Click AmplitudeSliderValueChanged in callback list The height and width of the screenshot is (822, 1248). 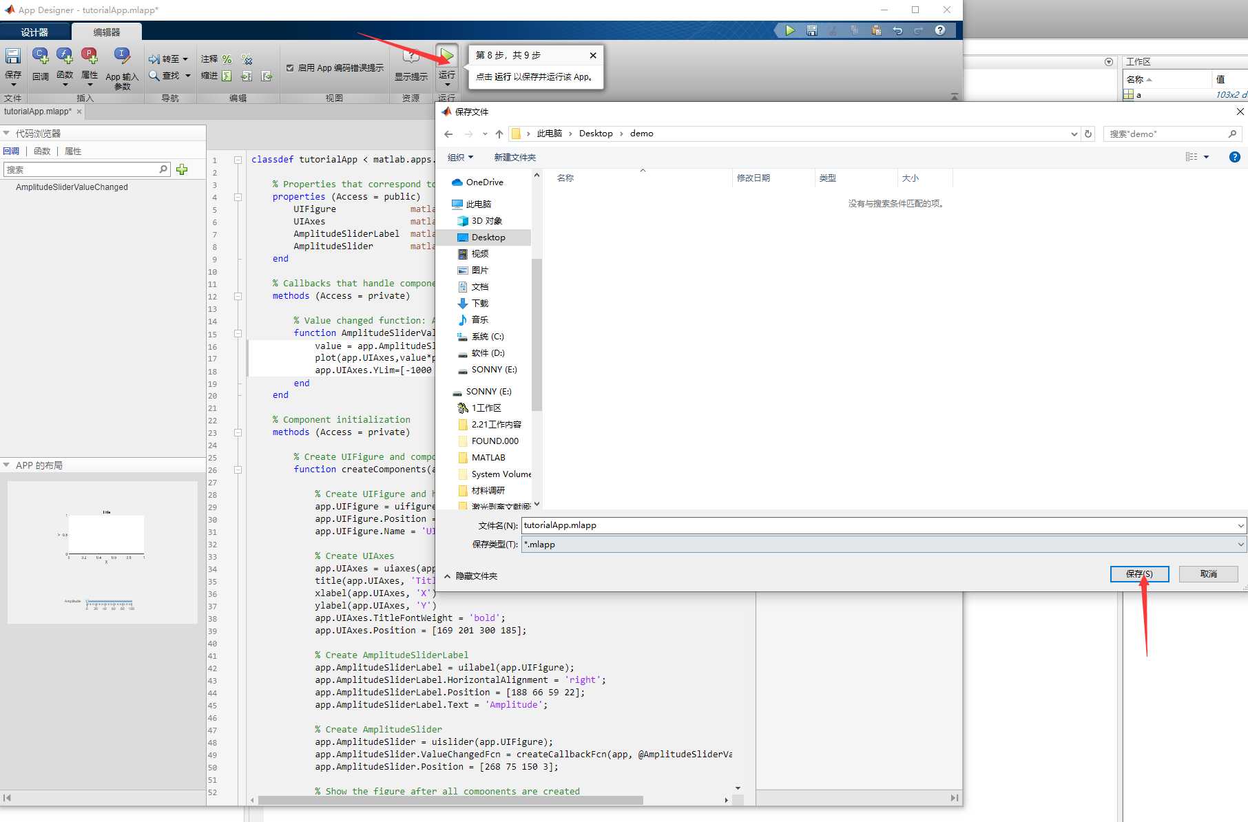click(72, 187)
